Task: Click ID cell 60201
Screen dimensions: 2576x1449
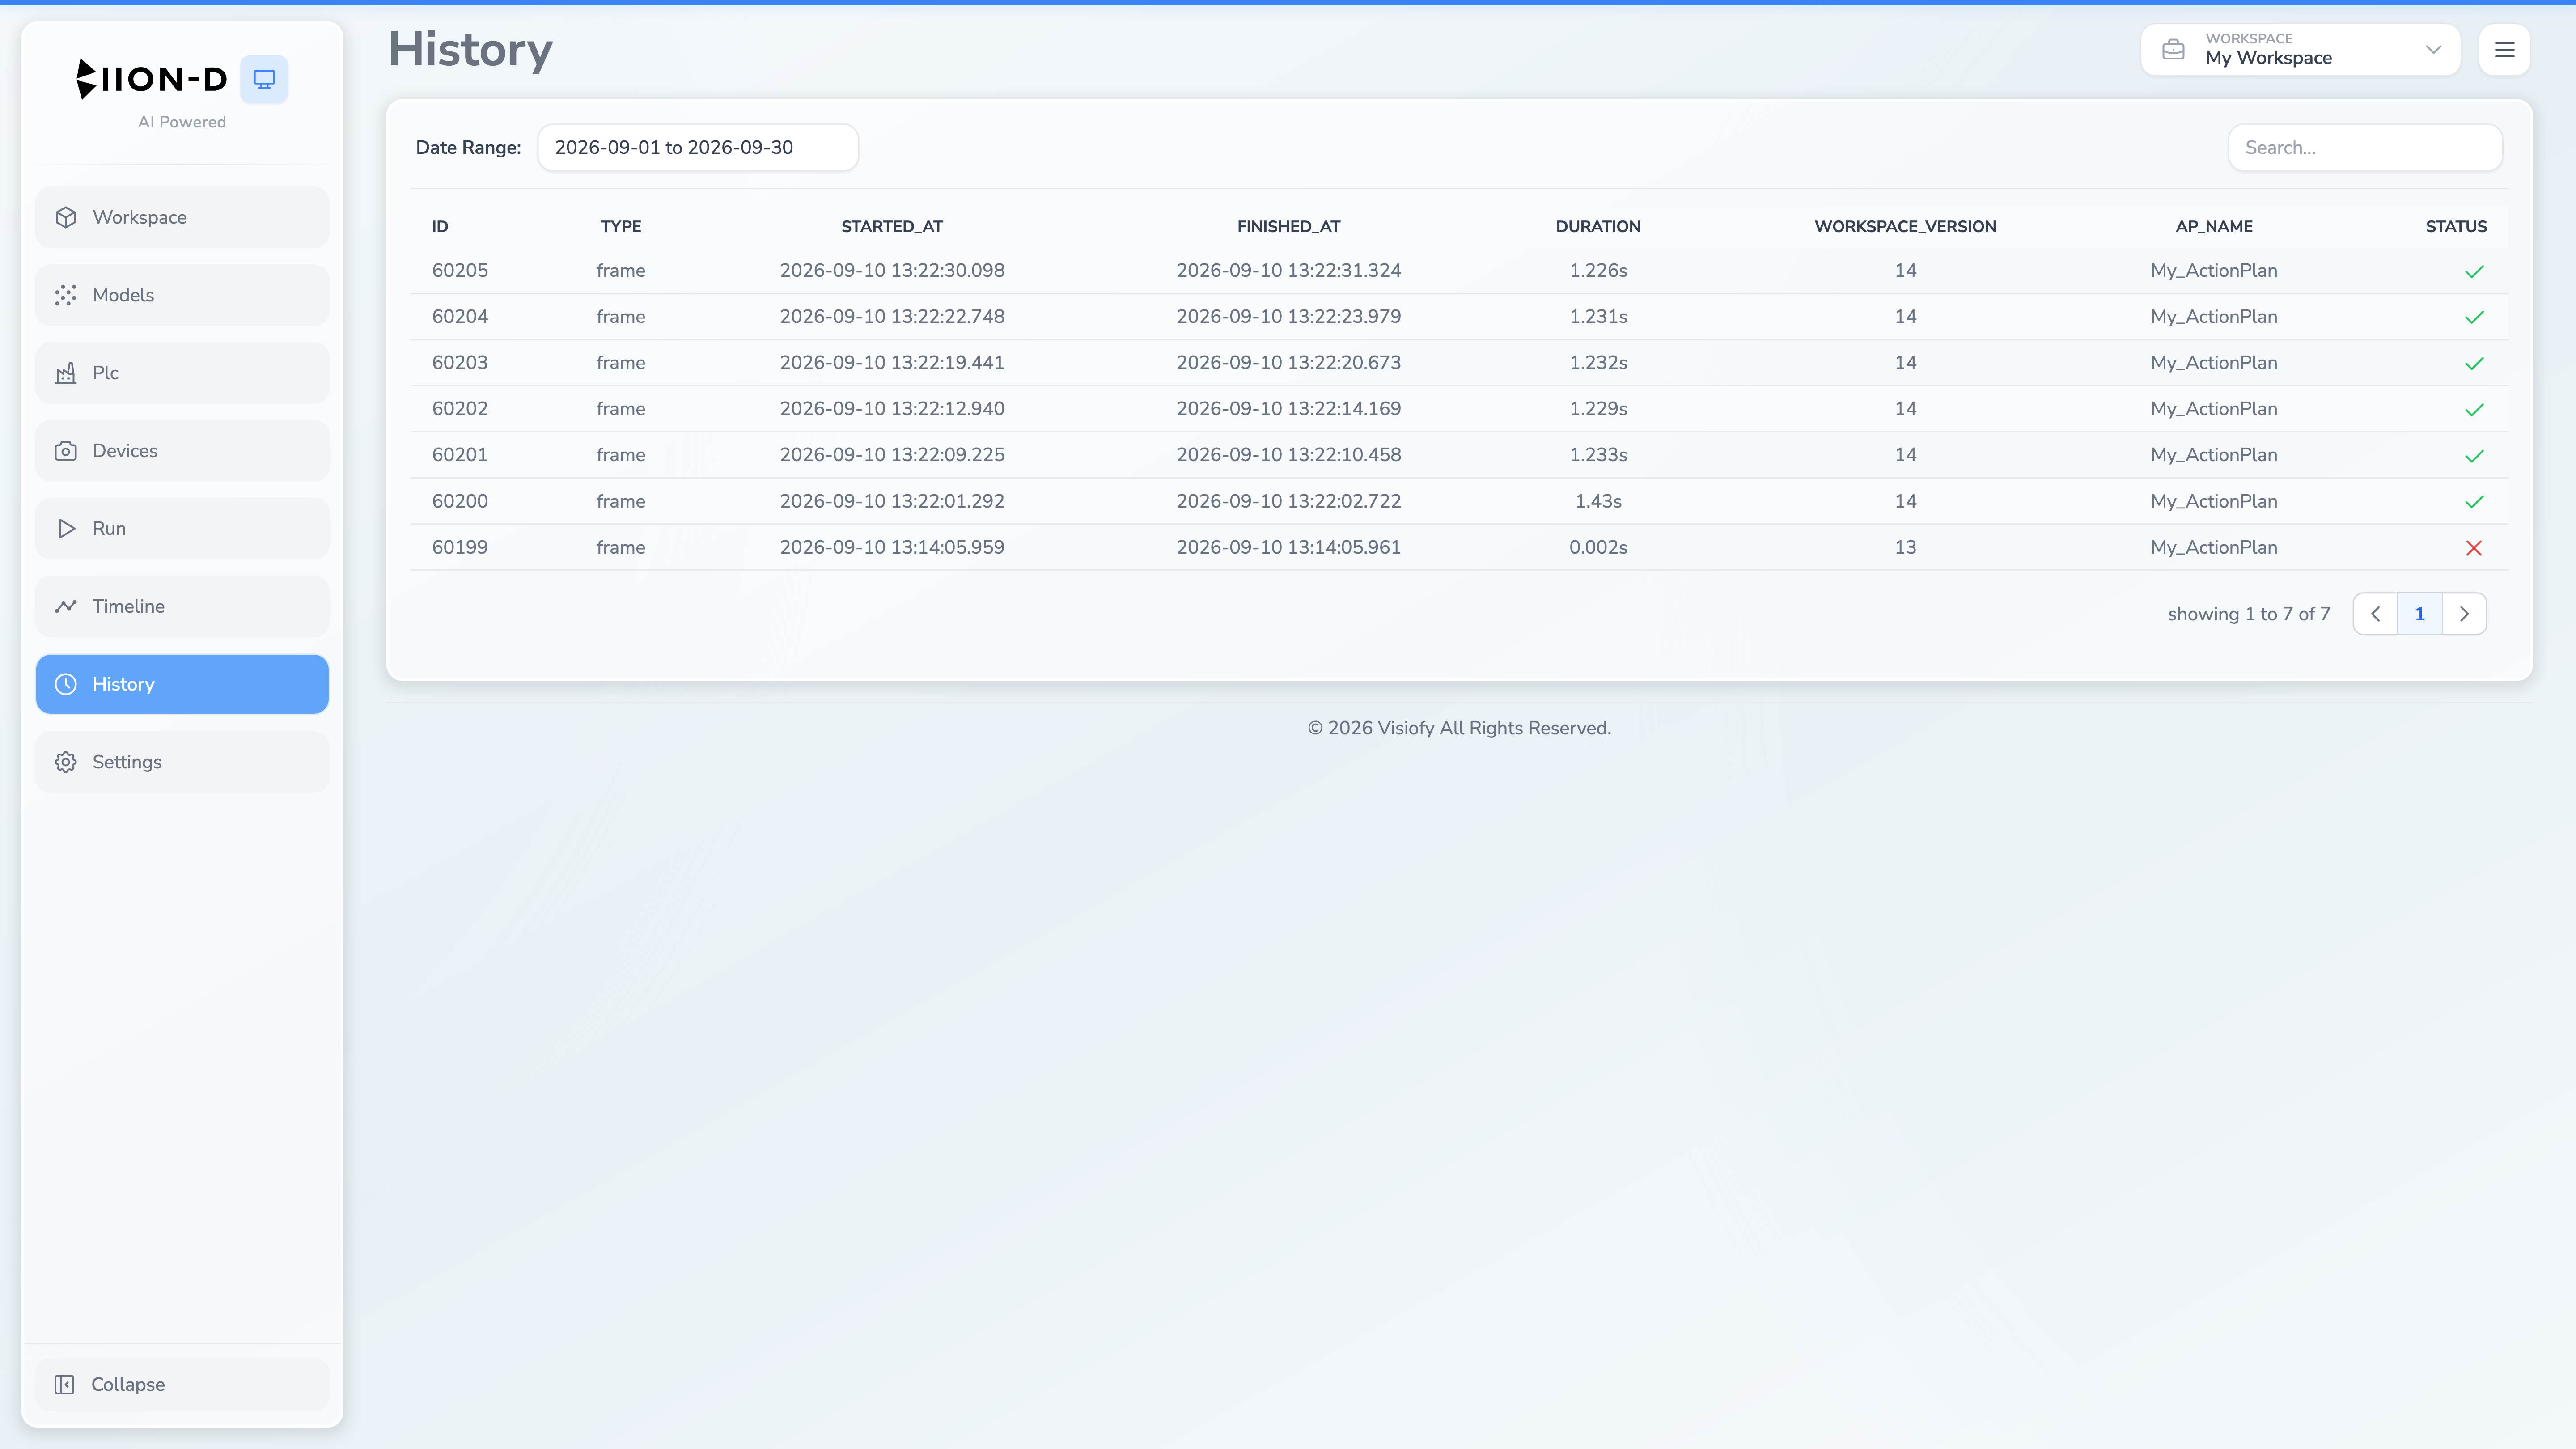Action: coord(460,455)
